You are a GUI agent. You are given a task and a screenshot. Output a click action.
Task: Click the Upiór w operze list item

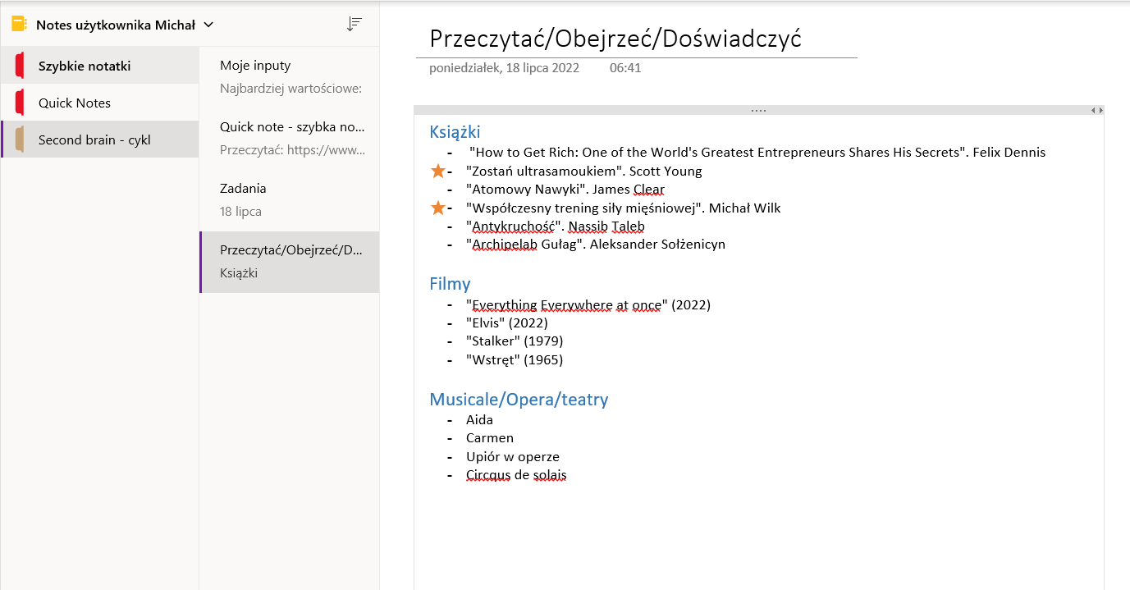512,457
